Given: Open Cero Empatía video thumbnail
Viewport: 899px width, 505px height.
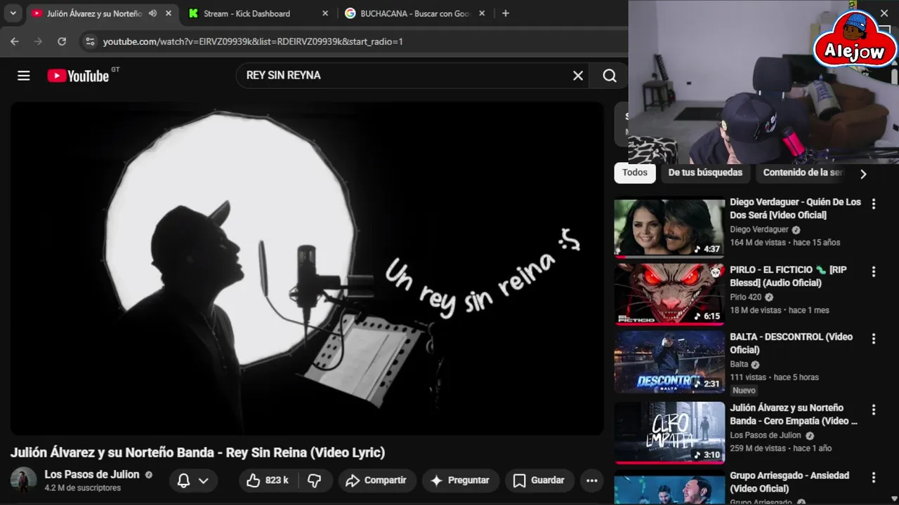Looking at the screenshot, I should tap(669, 433).
